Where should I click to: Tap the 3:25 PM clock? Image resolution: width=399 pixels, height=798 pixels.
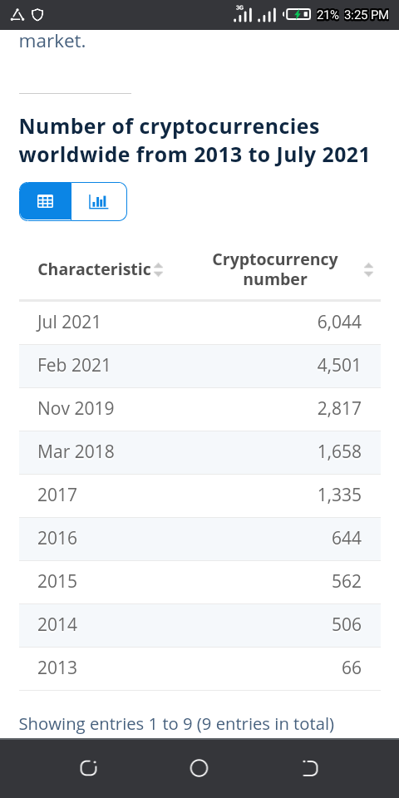click(367, 15)
